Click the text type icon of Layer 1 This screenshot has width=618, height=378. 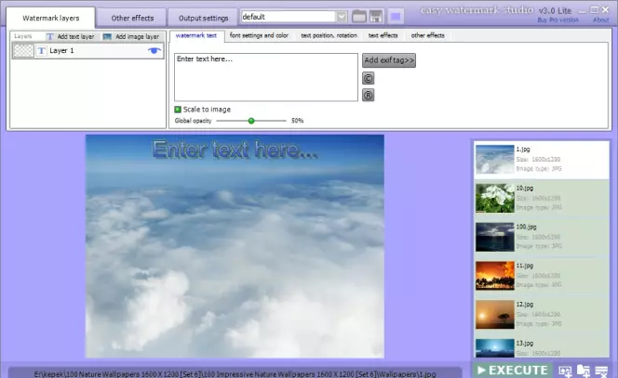[41, 51]
